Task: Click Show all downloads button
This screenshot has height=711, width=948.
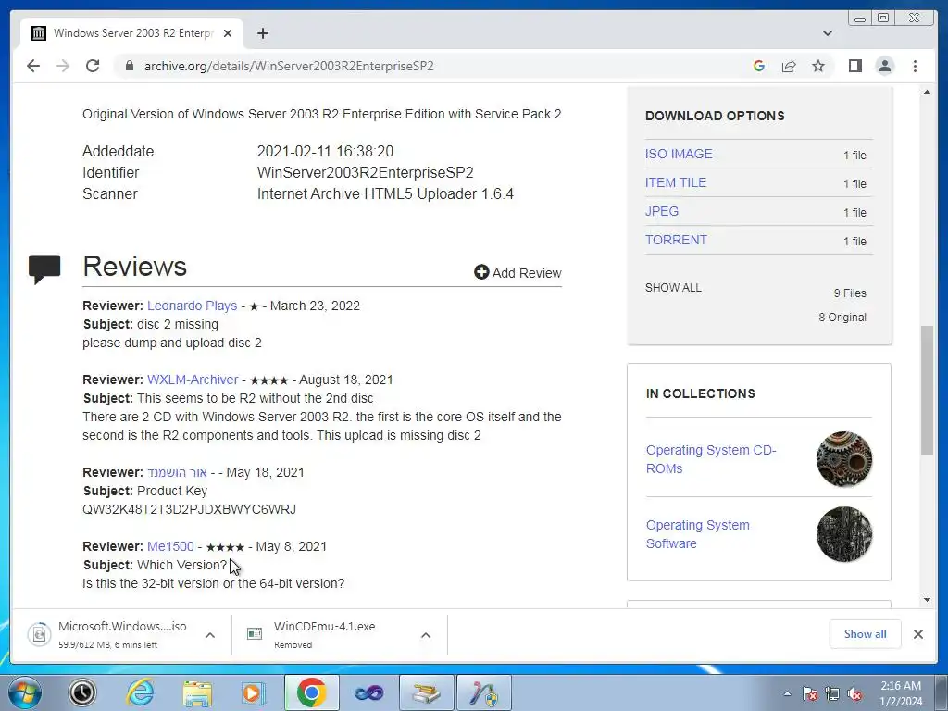Action: point(866,634)
